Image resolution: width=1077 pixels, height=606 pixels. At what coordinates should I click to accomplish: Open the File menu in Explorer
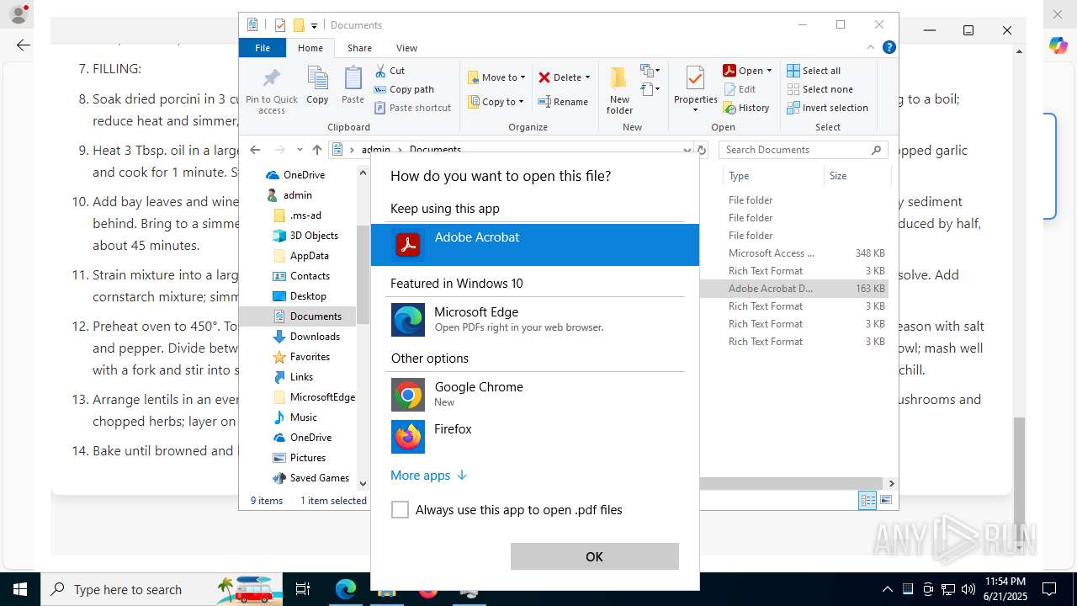point(263,48)
